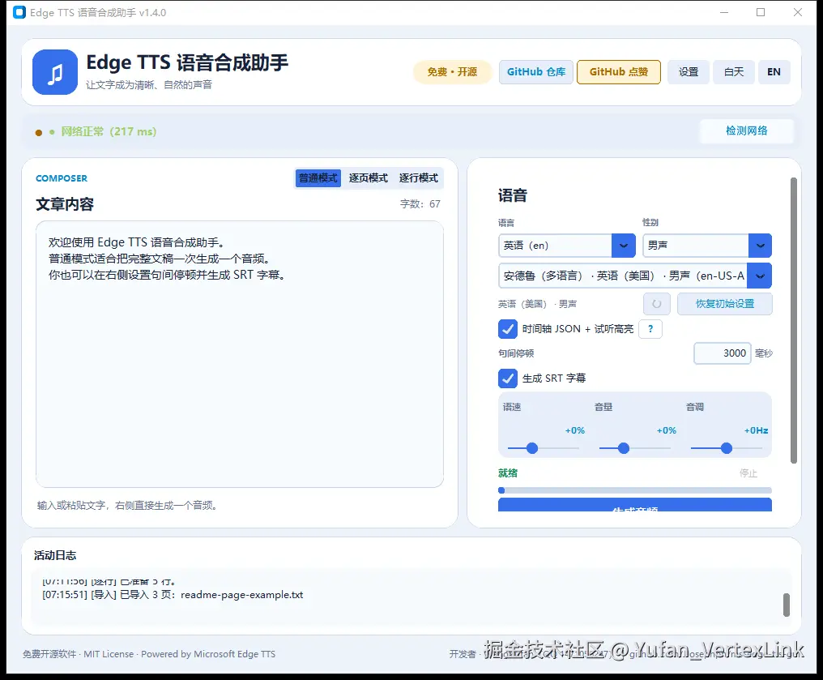
Task: Click the 活动日志 scrollbar thumb
Action: (x=787, y=605)
